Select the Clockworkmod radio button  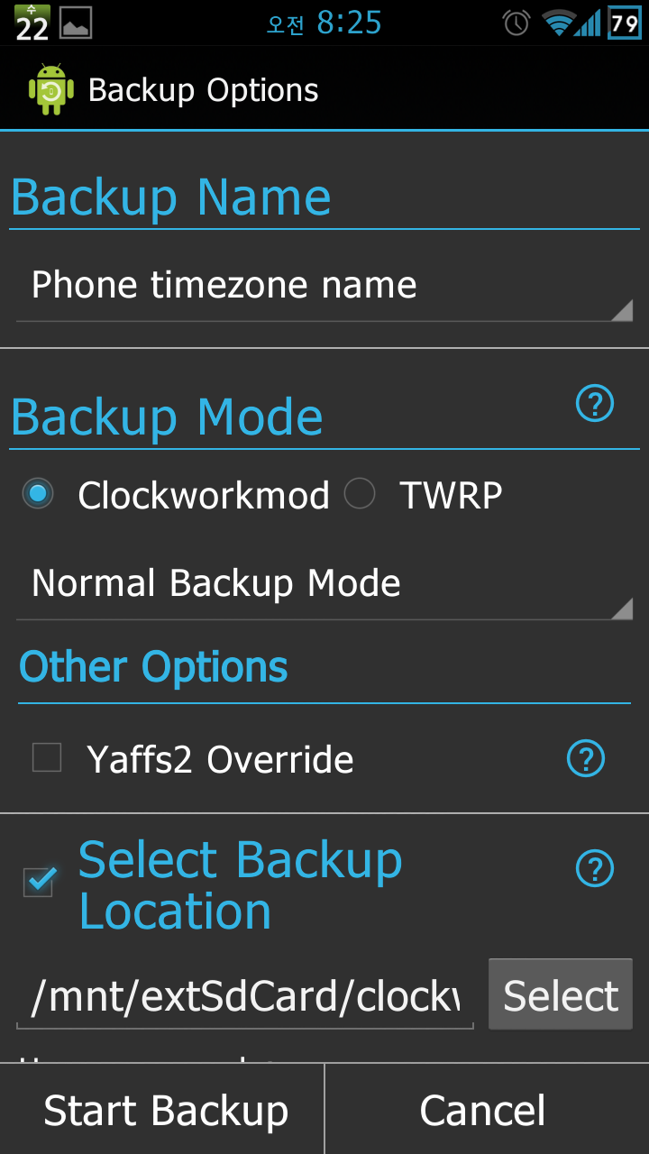(x=38, y=494)
